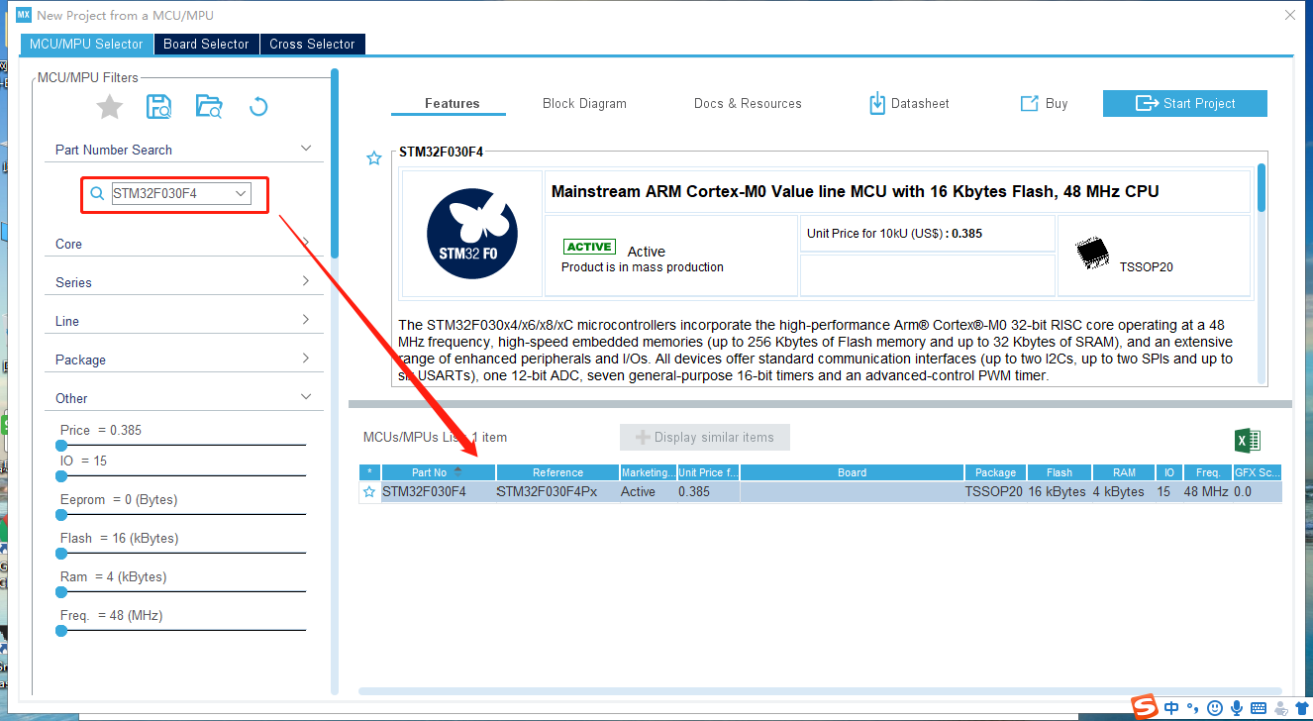Click the Start Project button
Screen dimensions: 1313x721
(1185, 103)
